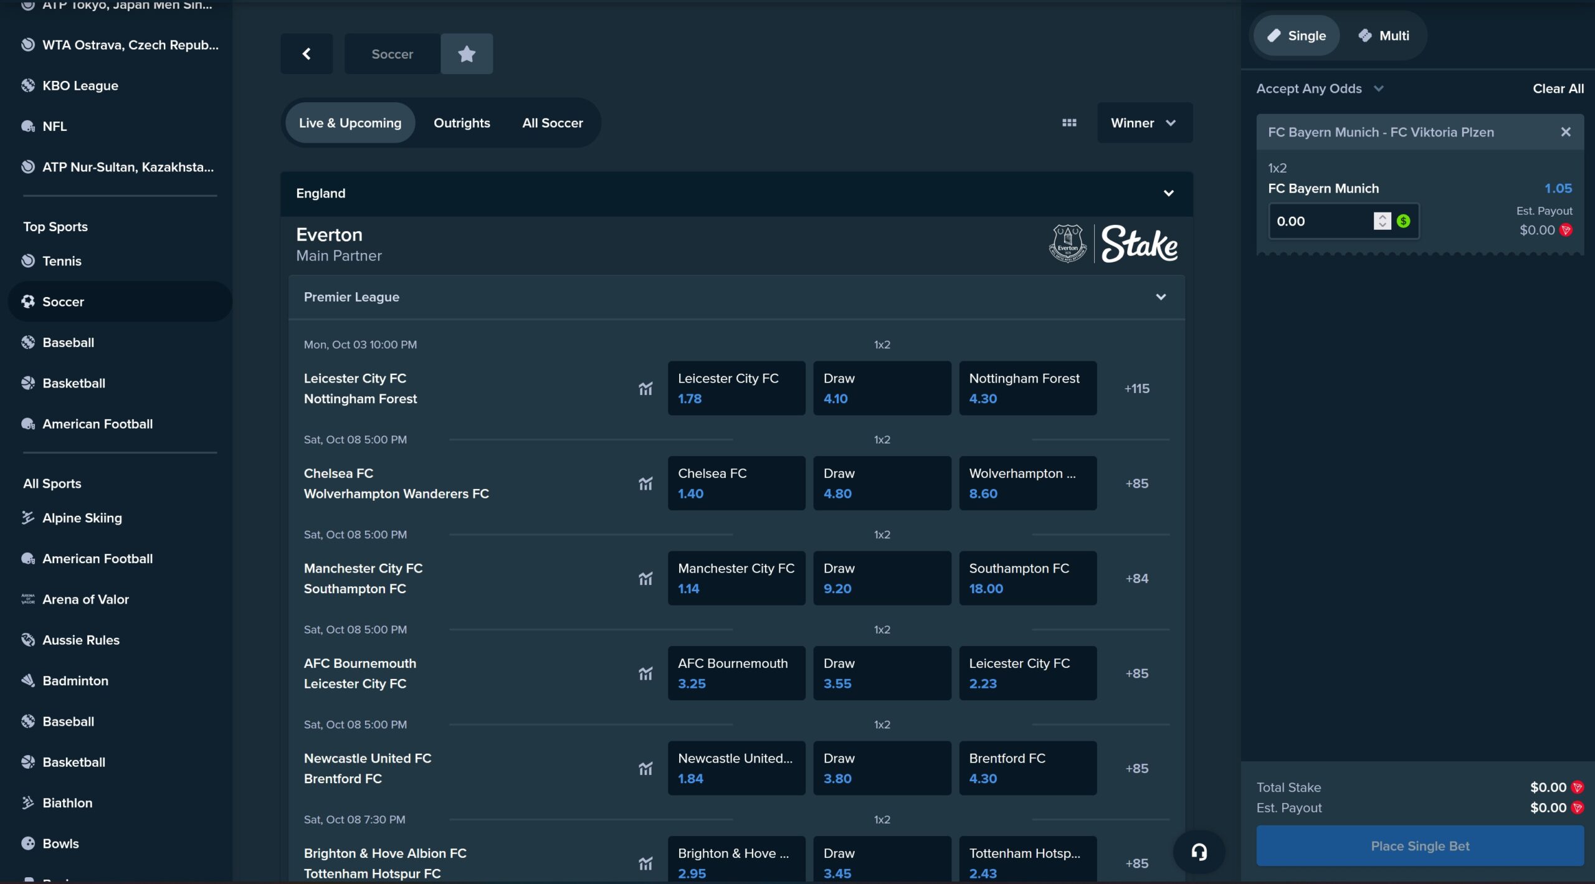Open ATP Nur-Sultan, Kazakhstan tournament

pyautogui.click(x=120, y=167)
